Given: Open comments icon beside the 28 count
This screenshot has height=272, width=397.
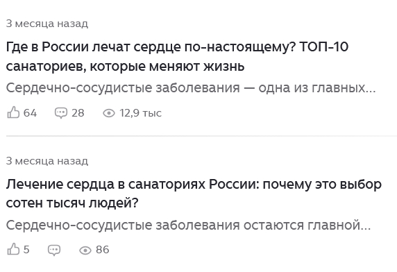Looking at the screenshot, I should point(61,113).
